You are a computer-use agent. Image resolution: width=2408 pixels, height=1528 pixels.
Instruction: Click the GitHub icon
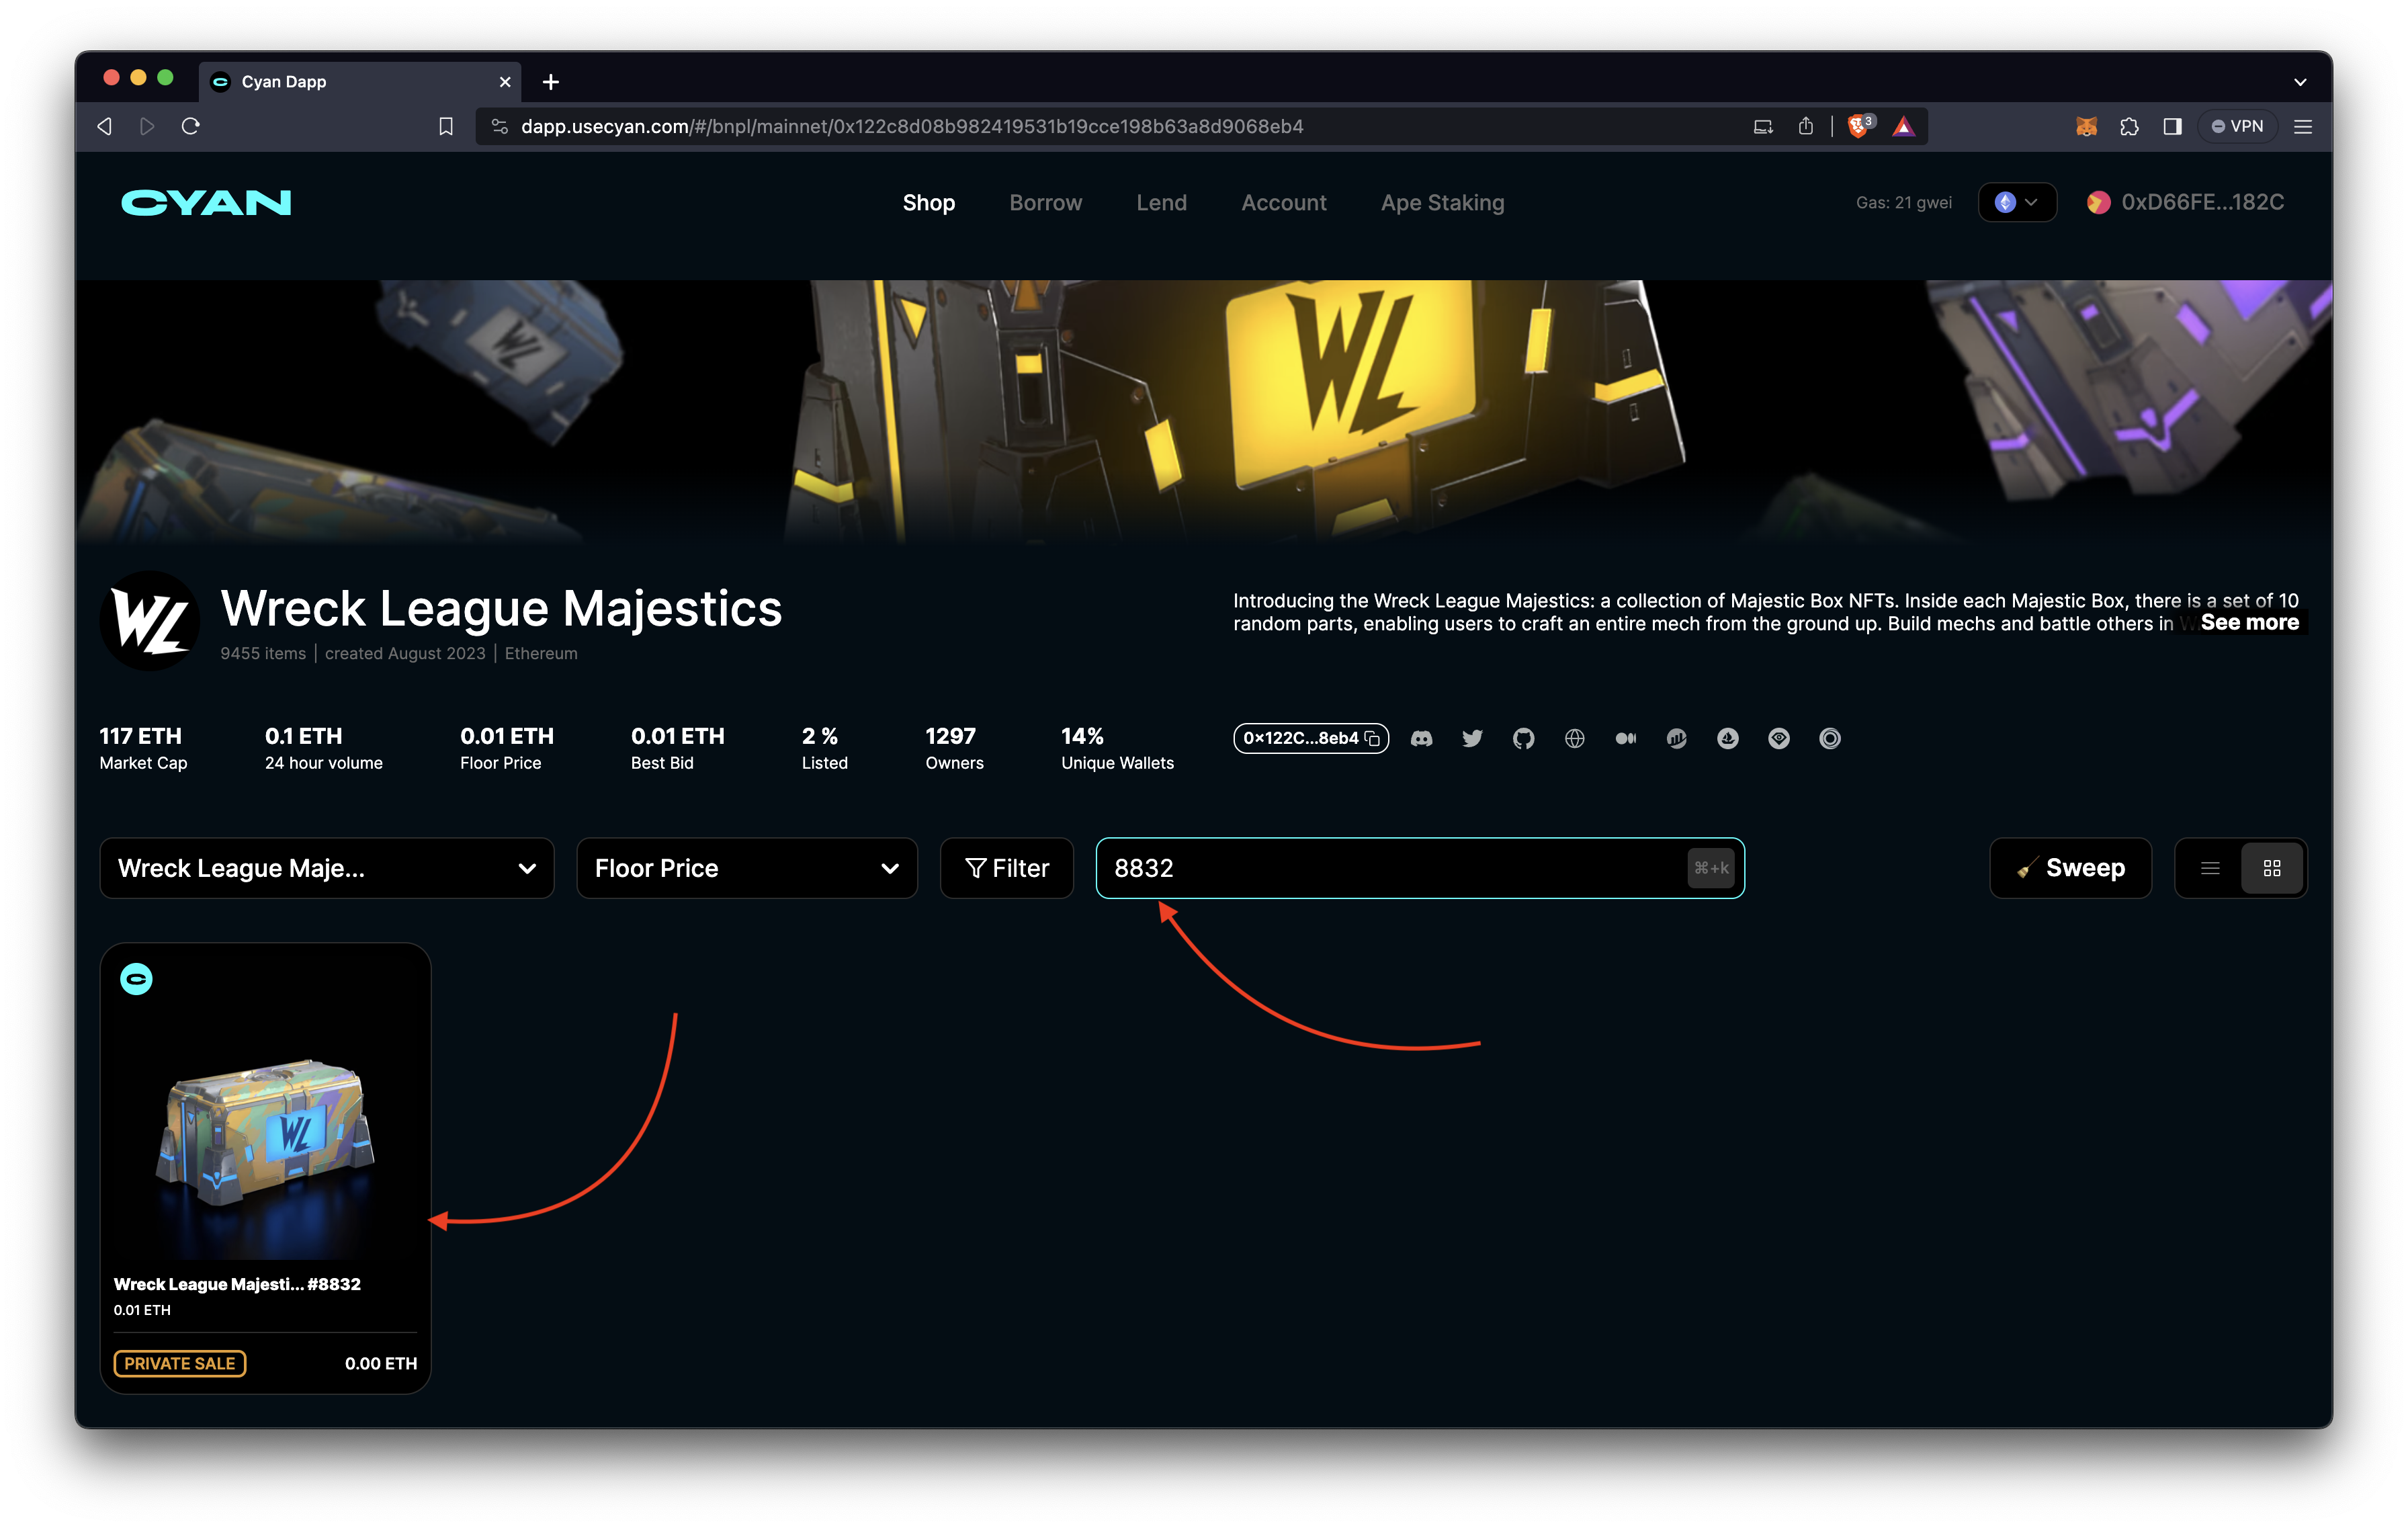click(x=1523, y=738)
